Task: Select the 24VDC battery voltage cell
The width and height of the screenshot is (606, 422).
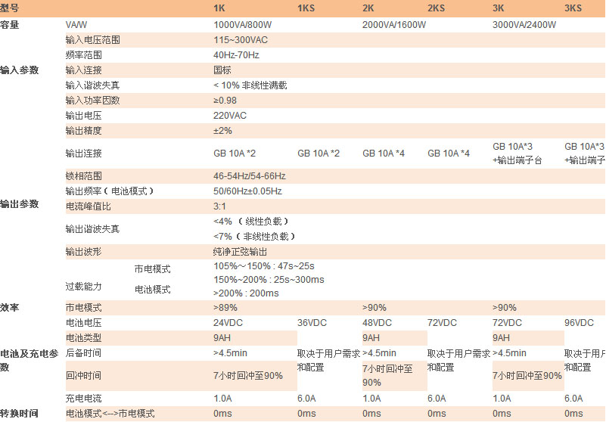Action: click(228, 323)
